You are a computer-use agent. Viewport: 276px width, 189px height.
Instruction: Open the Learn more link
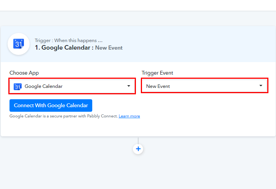click(x=129, y=116)
